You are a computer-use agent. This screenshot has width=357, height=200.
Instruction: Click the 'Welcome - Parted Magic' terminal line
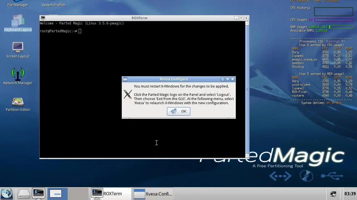(82, 23)
